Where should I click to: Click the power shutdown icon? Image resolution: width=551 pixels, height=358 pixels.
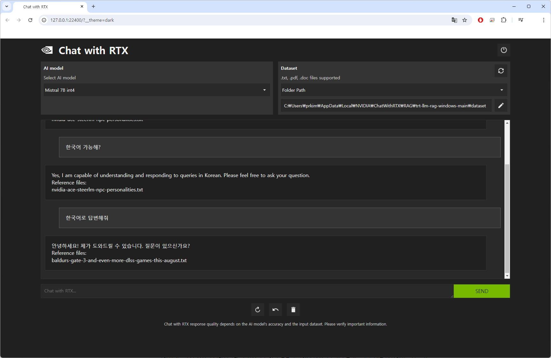[x=503, y=50]
